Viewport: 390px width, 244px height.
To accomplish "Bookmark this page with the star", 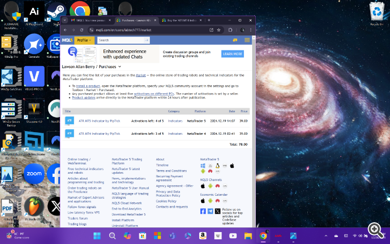I will pyautogui.click(x=218, y=30).
